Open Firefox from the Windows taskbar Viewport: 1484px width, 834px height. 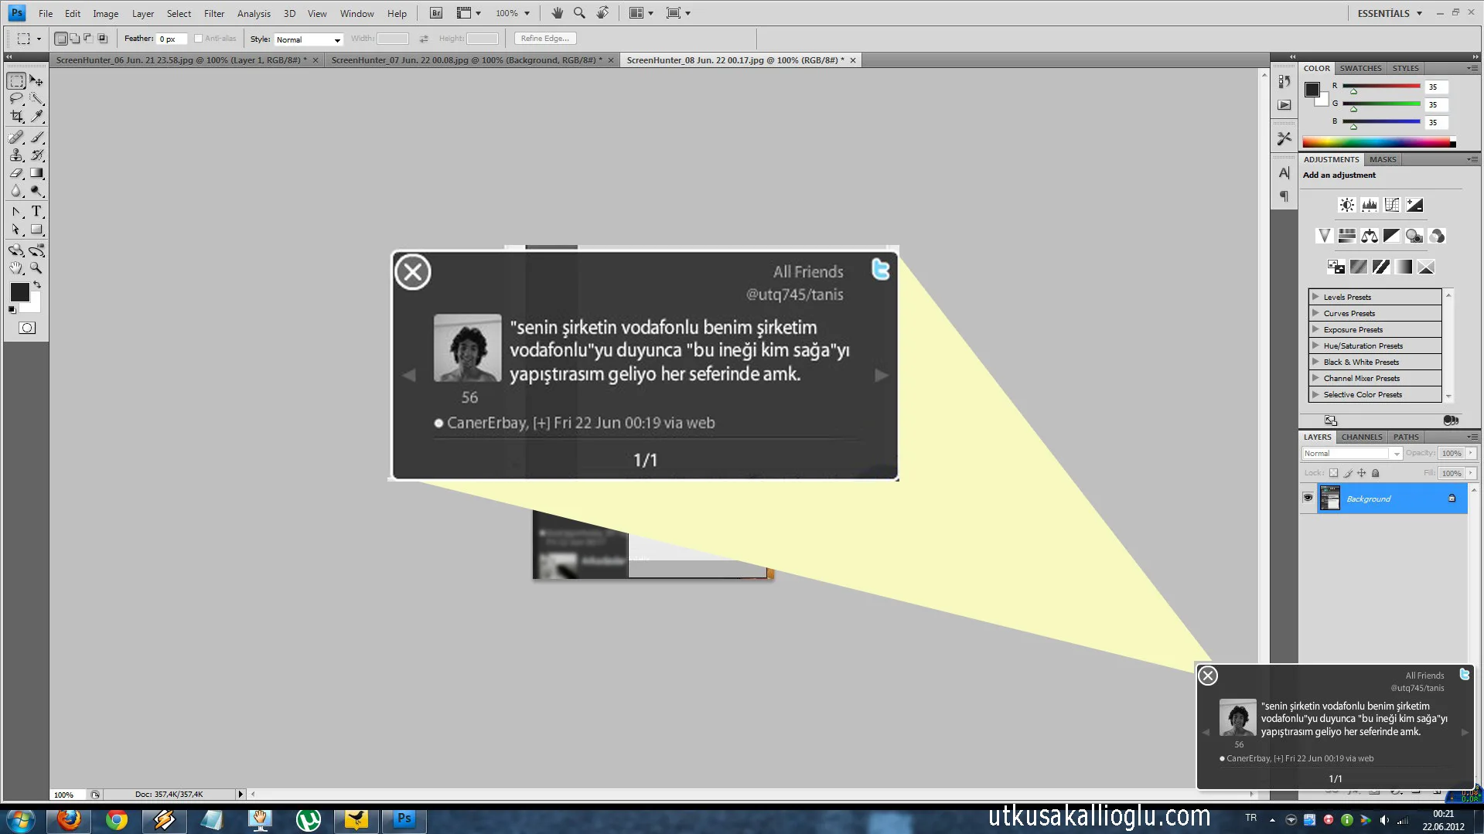(x=69, y=819)
